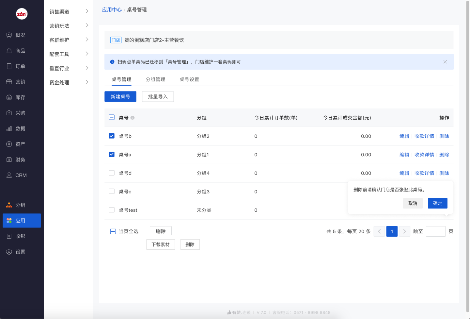
Task: Toggle the 当页全选 checkbox
Action: pos(113,231)
